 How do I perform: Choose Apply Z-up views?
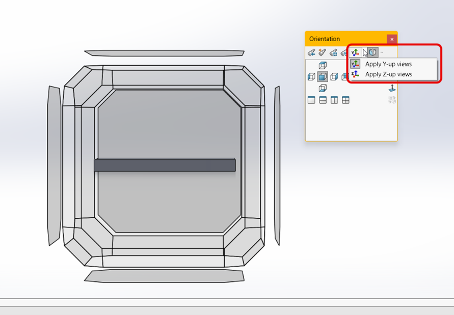(393, 74)
